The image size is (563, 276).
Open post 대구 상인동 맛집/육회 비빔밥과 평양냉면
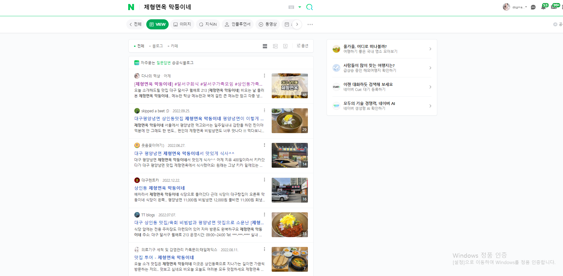199,222
